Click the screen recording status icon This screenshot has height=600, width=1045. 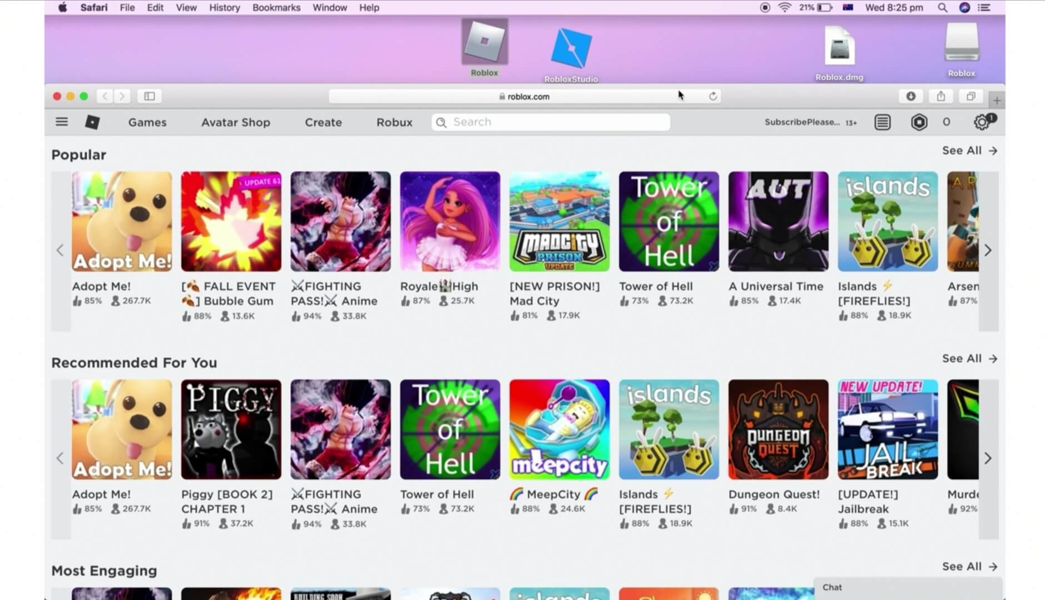click(765, 7)
